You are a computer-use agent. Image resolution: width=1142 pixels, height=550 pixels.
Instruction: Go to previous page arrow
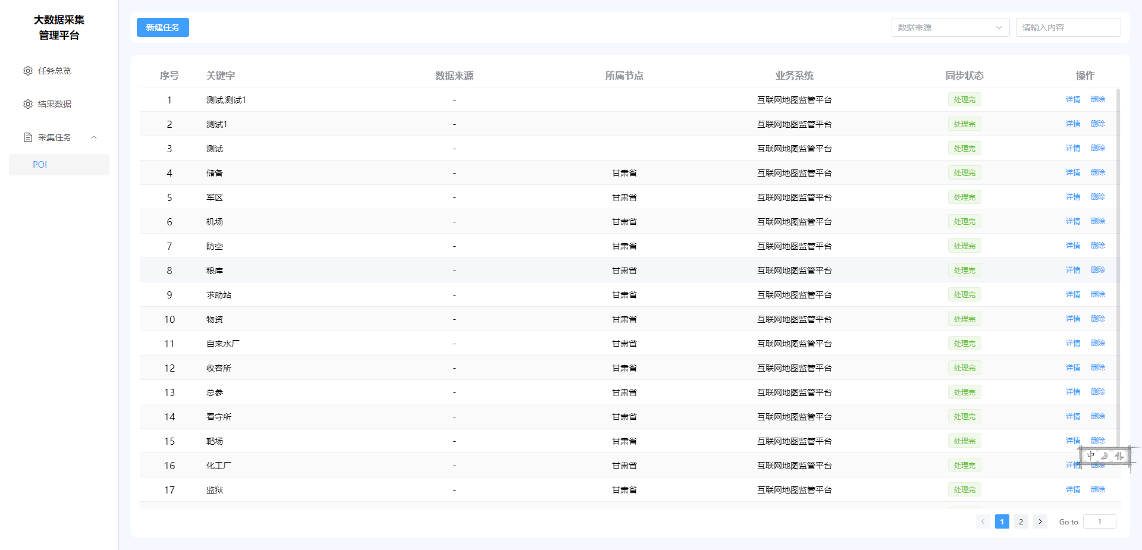click(983, 521)
